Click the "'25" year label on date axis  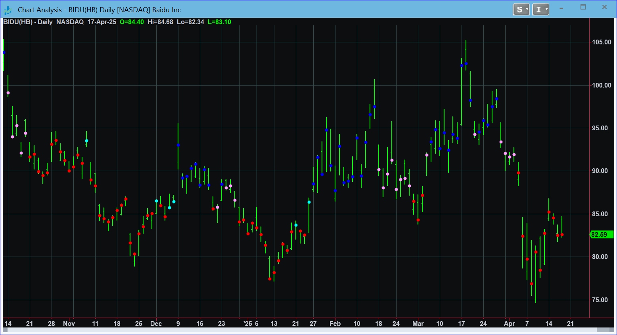pyautogui.click(x=247, y=324)
